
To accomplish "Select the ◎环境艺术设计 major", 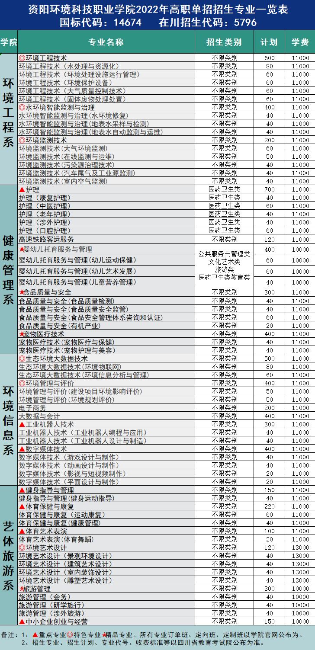I will (106, 548).
